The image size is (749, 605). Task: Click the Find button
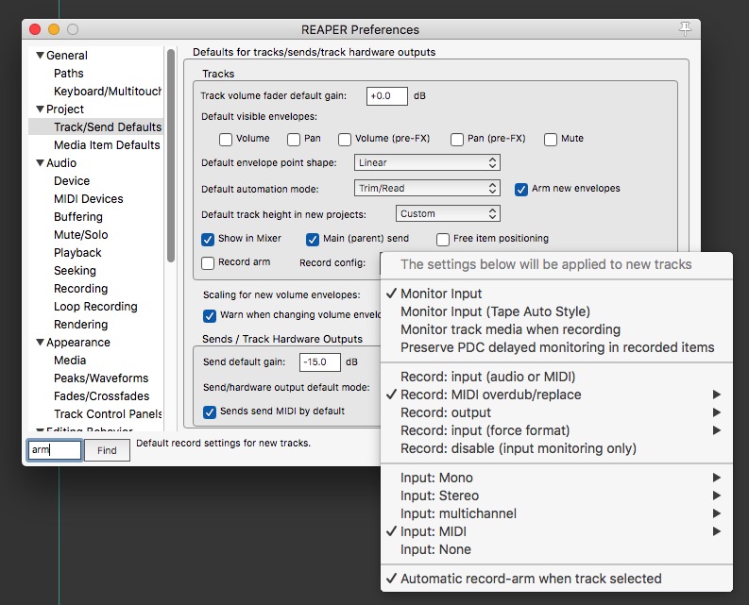tap(107, 450)
